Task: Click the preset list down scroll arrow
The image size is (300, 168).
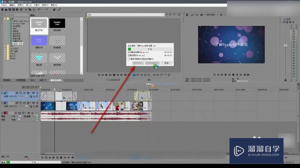Action: tap(82, 73)
